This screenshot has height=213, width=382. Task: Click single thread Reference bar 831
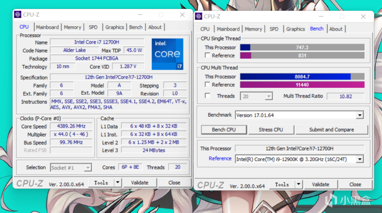pyautogui.click(x=302, y=55)
